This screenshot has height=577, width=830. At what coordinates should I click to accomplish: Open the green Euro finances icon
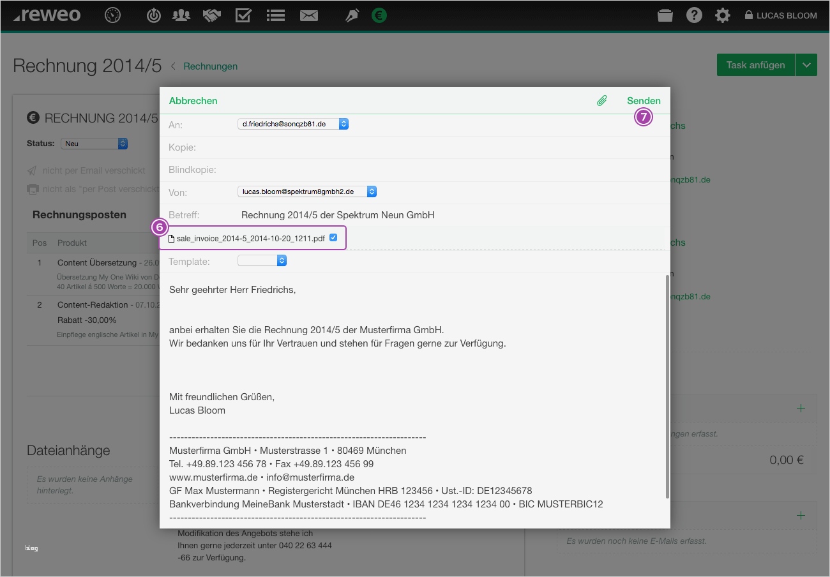click(x=379, y=15)
